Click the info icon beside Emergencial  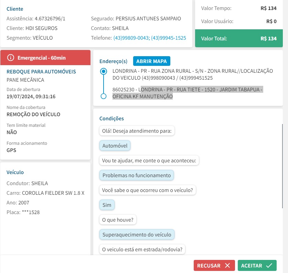10,58
